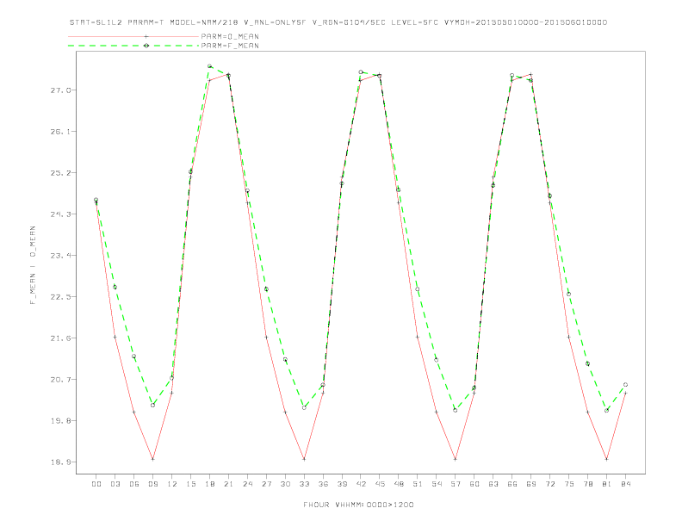The width and height of the screenshot is (682, 527).
Task: Click x-axis tick label 03
Action: pyautogui.click(x=115, y=484)
